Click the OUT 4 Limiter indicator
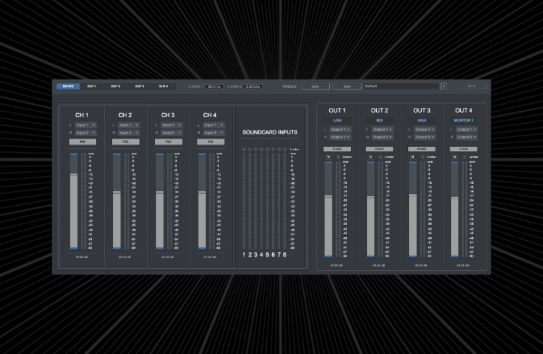Image resolution: width=543 pixels, height=354 pixels. click(x=466, y=157)
